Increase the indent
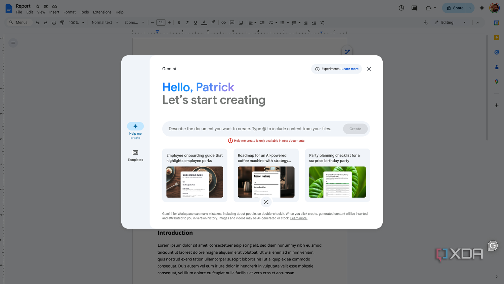Image resolution: width=504 pixels, height=284 pixels. (x=314, y=23)
